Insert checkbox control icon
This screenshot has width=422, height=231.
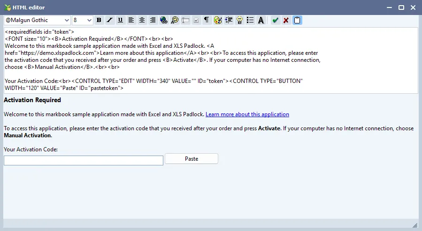pyautogui.click(x=196, y=20)
